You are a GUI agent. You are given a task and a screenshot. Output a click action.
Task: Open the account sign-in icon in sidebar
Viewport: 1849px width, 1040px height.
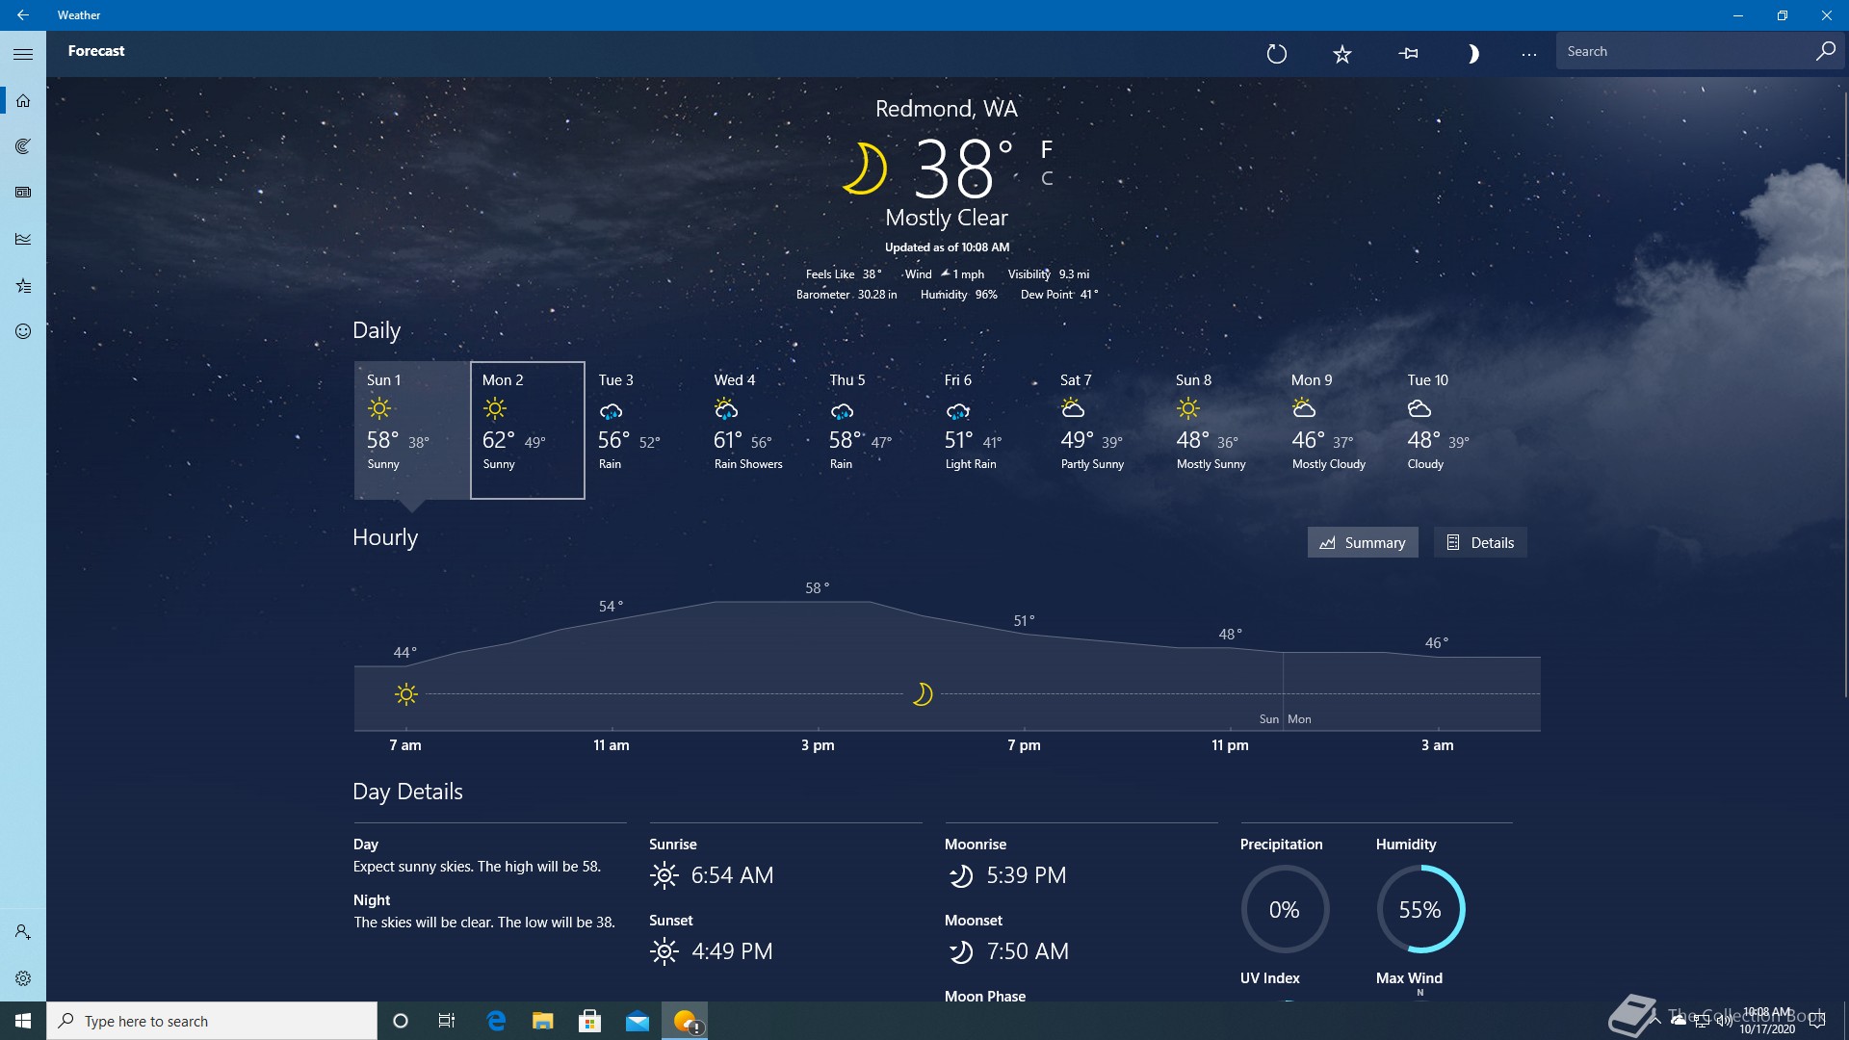pos(23,932)
